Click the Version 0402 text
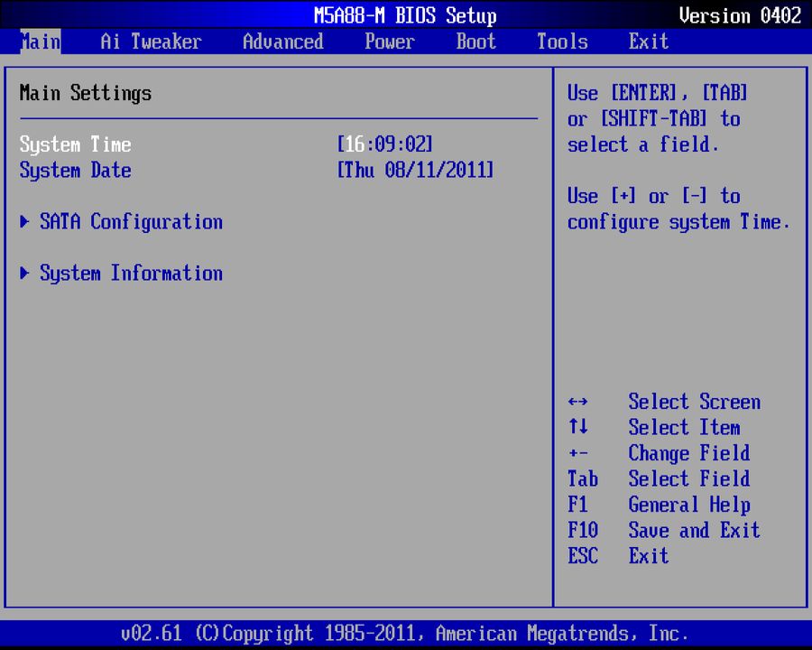 740,15
